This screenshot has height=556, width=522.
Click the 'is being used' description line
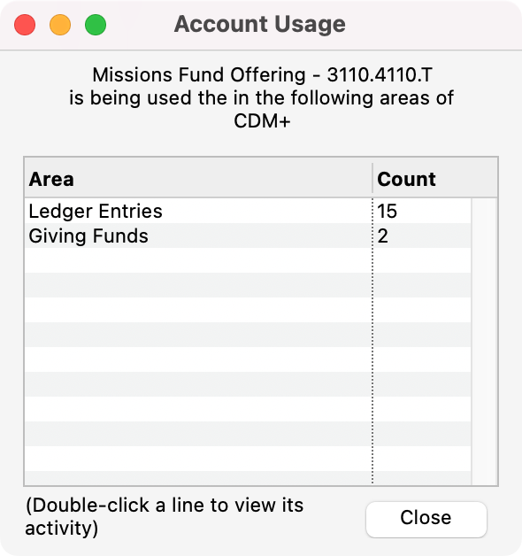point(261,98)
